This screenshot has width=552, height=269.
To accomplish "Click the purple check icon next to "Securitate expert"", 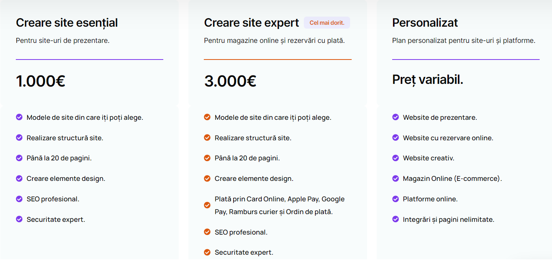I will coord(19,219).
